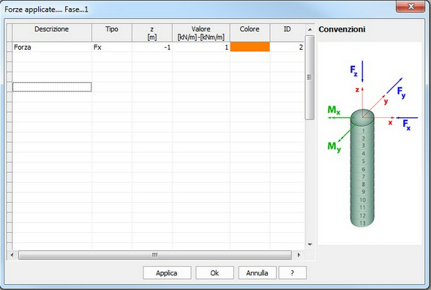Image resolution: width=431 pixels, height=290 pixels.
Task: Click the Colore column header
Action: [x=250, y=32]
